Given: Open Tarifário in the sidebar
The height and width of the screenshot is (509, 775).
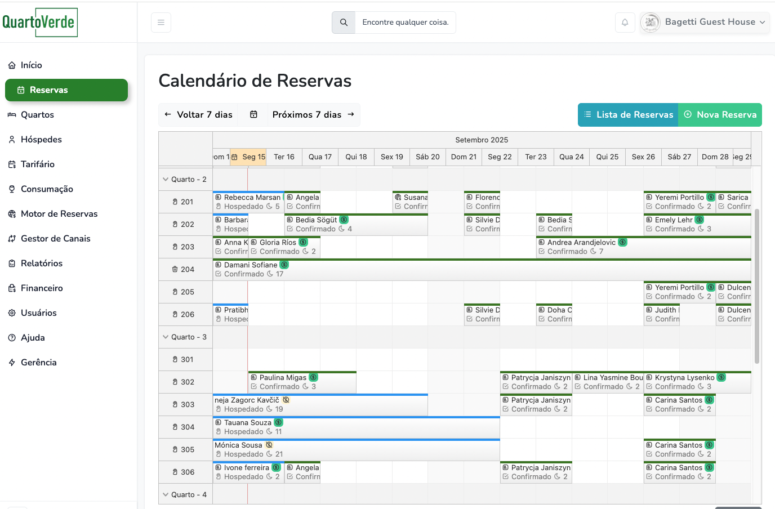Looking at the screenshot, I should pyautogui.click(x=38, y=164).
